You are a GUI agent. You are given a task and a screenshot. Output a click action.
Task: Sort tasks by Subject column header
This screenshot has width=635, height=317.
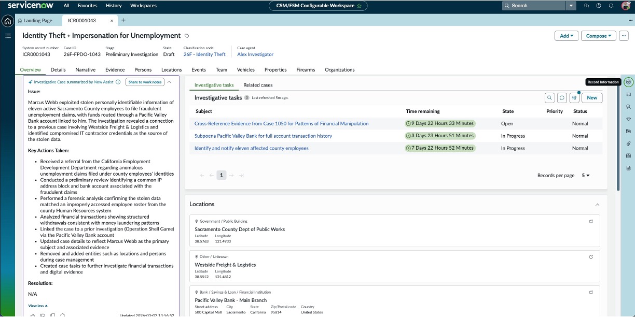[x=203, y=111]
